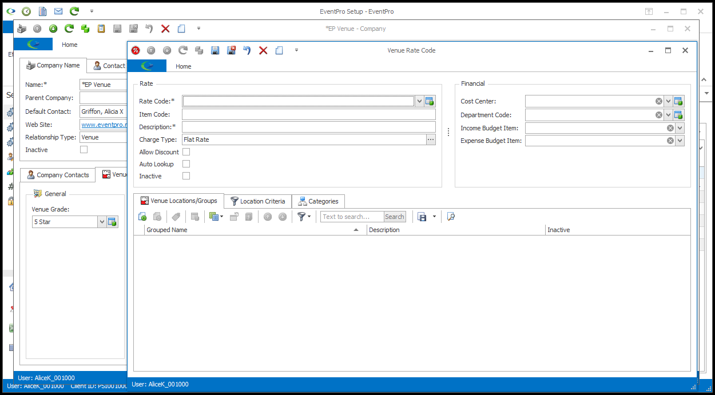This screenshot has width=715, height=395.
Task: Clear the Expense Budget Item field with its X button
Action: [670, 141]
